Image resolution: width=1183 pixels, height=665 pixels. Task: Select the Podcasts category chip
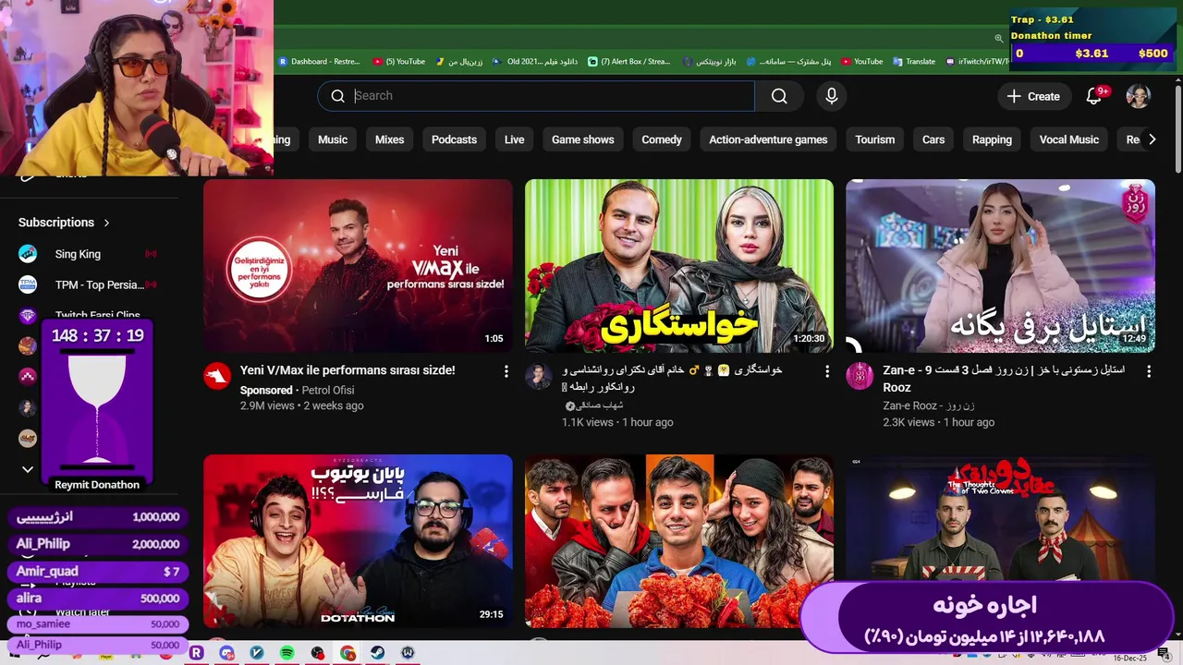(x=454, y=139)
